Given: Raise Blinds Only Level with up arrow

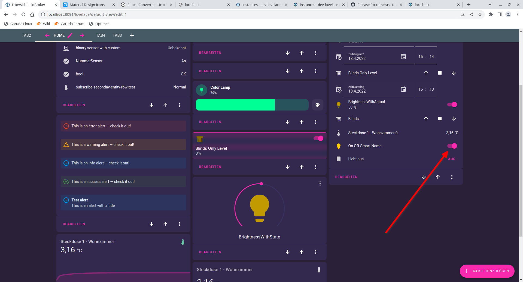Looking at the screenshot, I should [426, 73].
